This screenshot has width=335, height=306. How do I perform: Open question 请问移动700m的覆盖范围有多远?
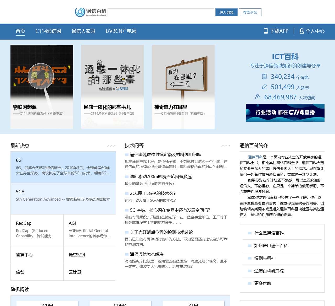(x=161, y=176)
